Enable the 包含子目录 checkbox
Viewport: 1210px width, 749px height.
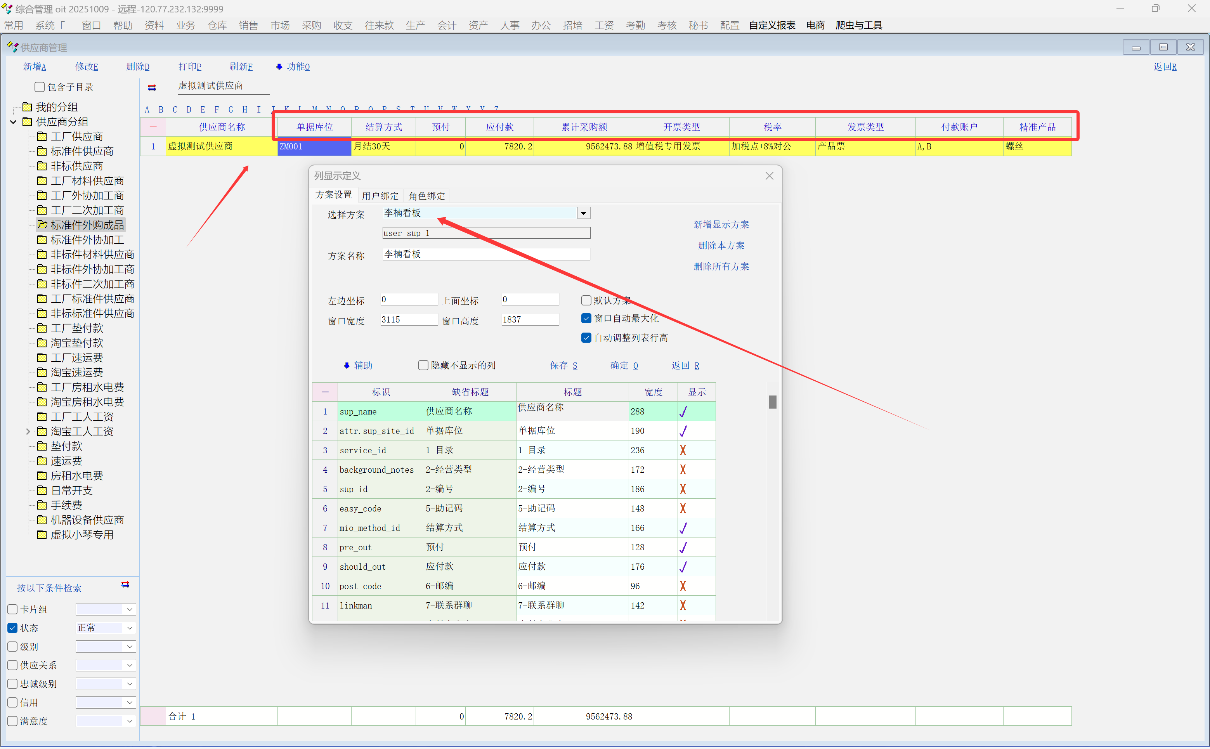[x=40, y=87]
